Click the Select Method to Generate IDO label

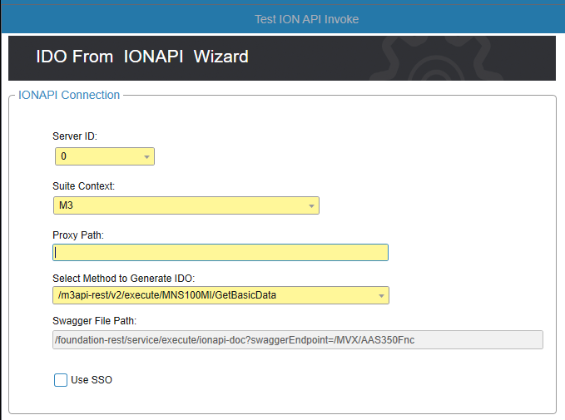[124, 279]
